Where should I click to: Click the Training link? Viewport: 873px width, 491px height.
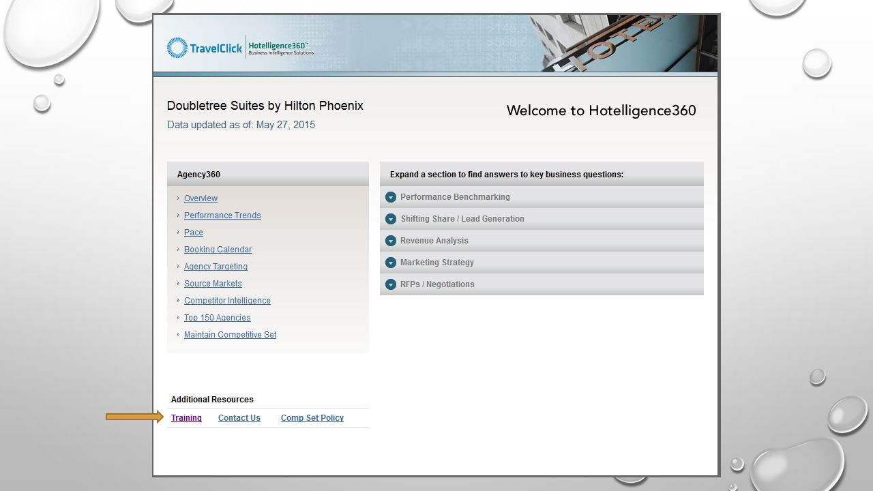[x=186, y=418]
